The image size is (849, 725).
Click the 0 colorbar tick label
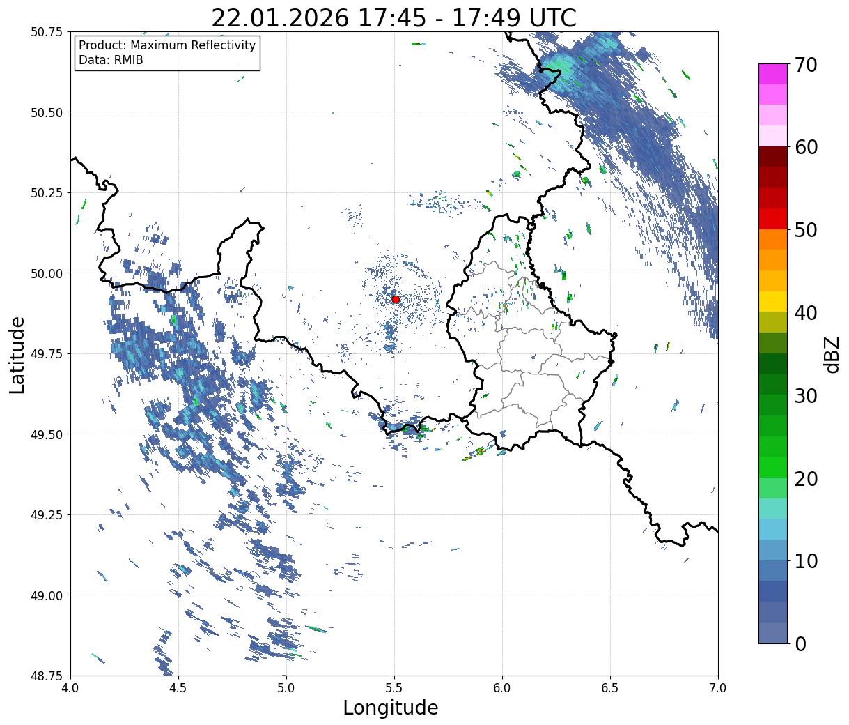point(800,643)
